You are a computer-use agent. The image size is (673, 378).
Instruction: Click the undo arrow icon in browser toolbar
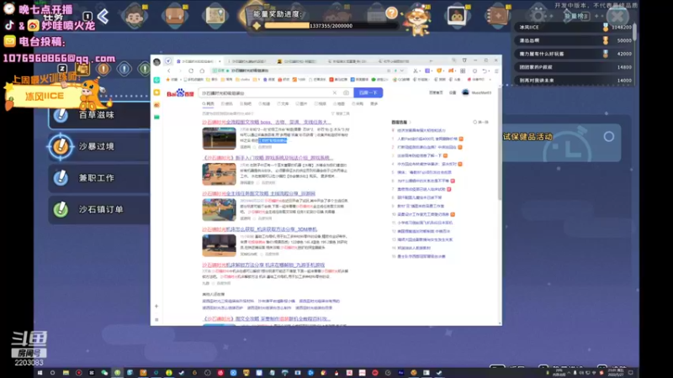pos(485,71)
